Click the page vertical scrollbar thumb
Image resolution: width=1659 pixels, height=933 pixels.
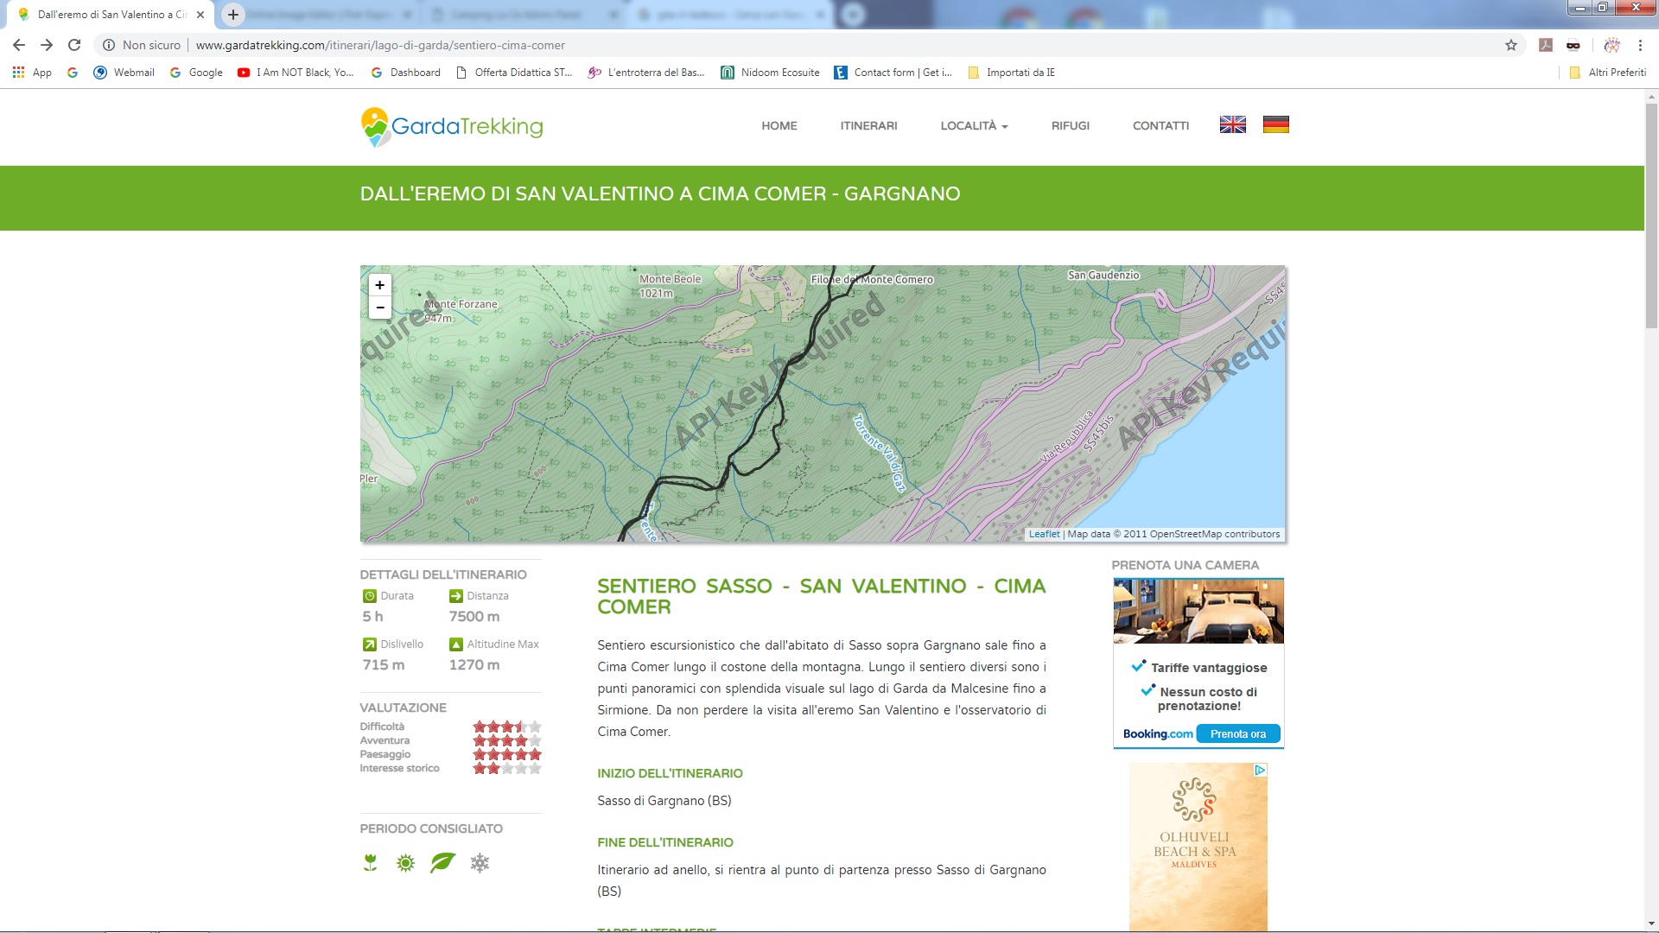tap(1651, 216)
